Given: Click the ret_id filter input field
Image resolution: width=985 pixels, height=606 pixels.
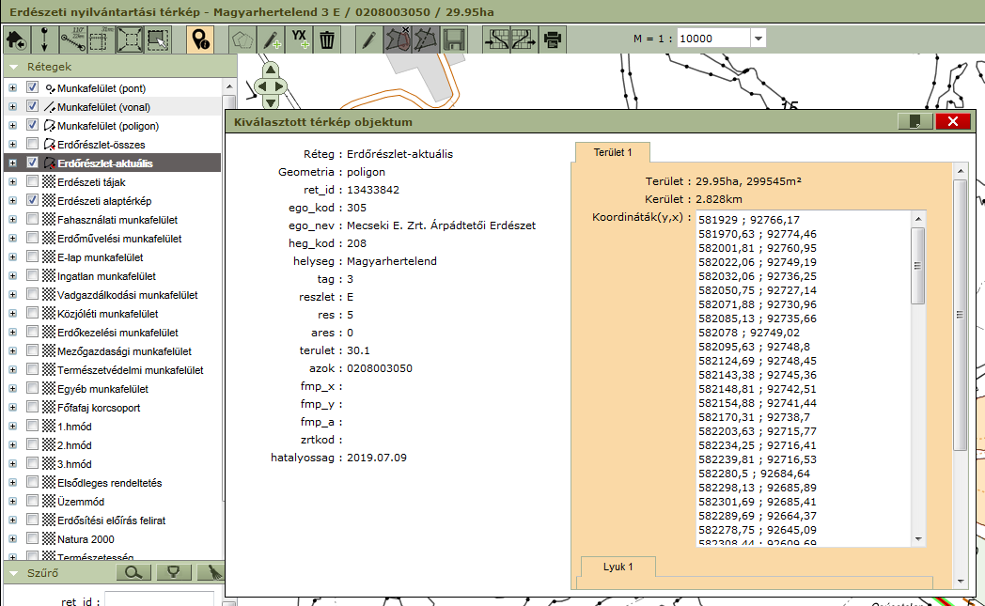Looking at the screenshot, I should (x=159, y=600).
